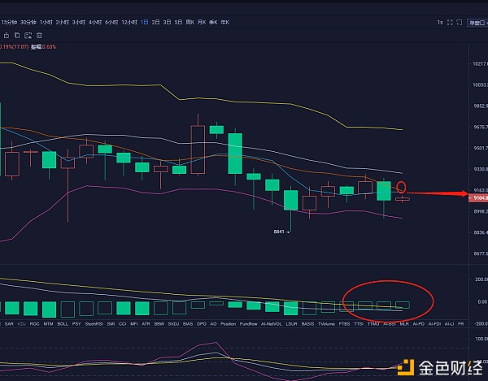The image size is (488, 381).
Task: Switch to weekly 周K candles
Action: 190,23
